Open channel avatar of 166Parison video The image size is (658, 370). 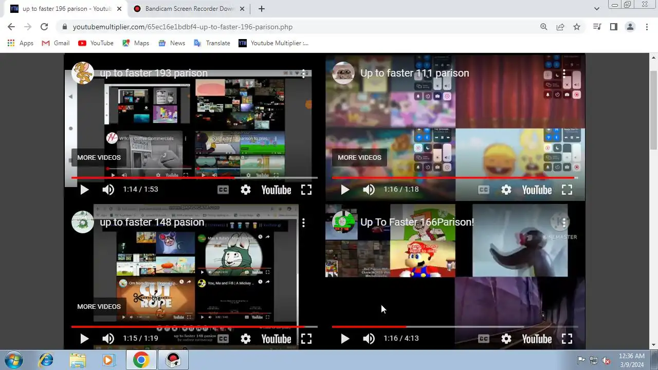tap(343, 222)
